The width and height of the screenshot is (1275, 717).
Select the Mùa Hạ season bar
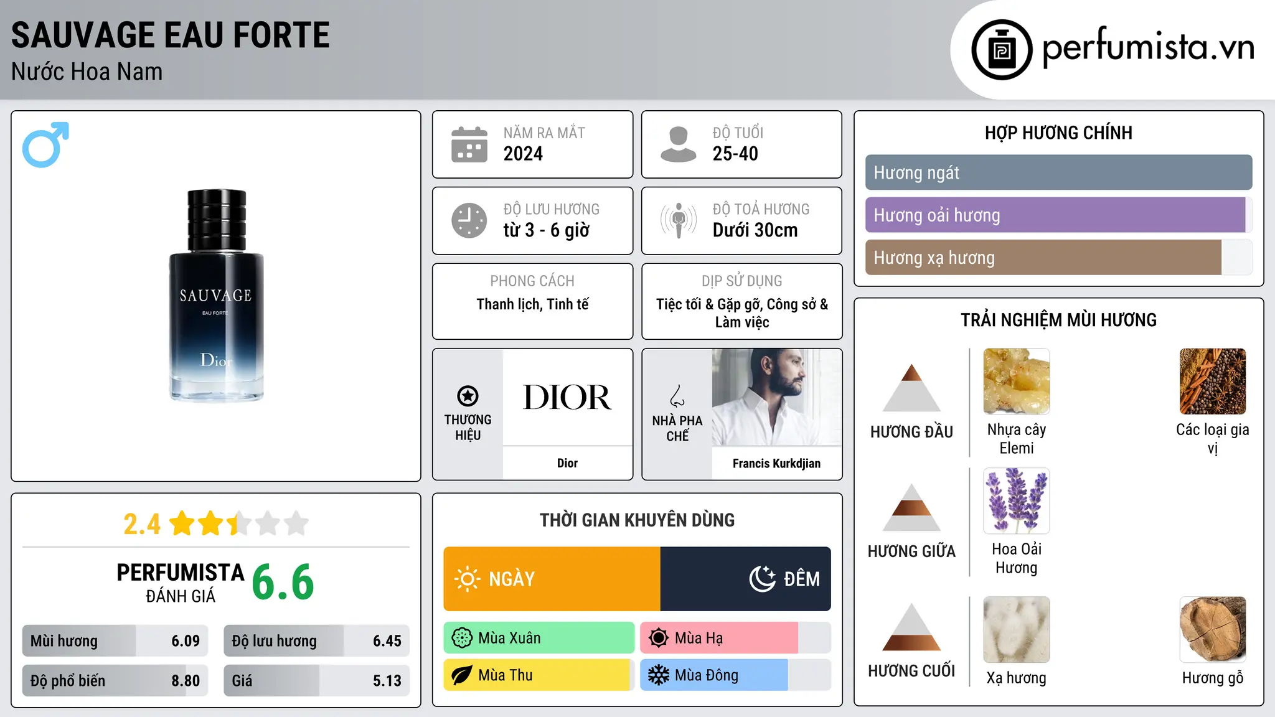click(x=735, y=638)
